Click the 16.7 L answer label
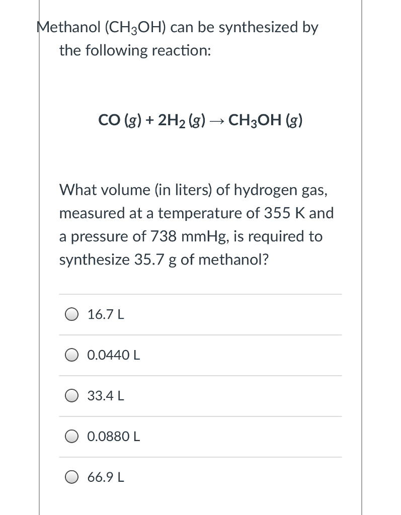Image resolution: width=401 pixels, height=515 pixels. tap(105, 314)
